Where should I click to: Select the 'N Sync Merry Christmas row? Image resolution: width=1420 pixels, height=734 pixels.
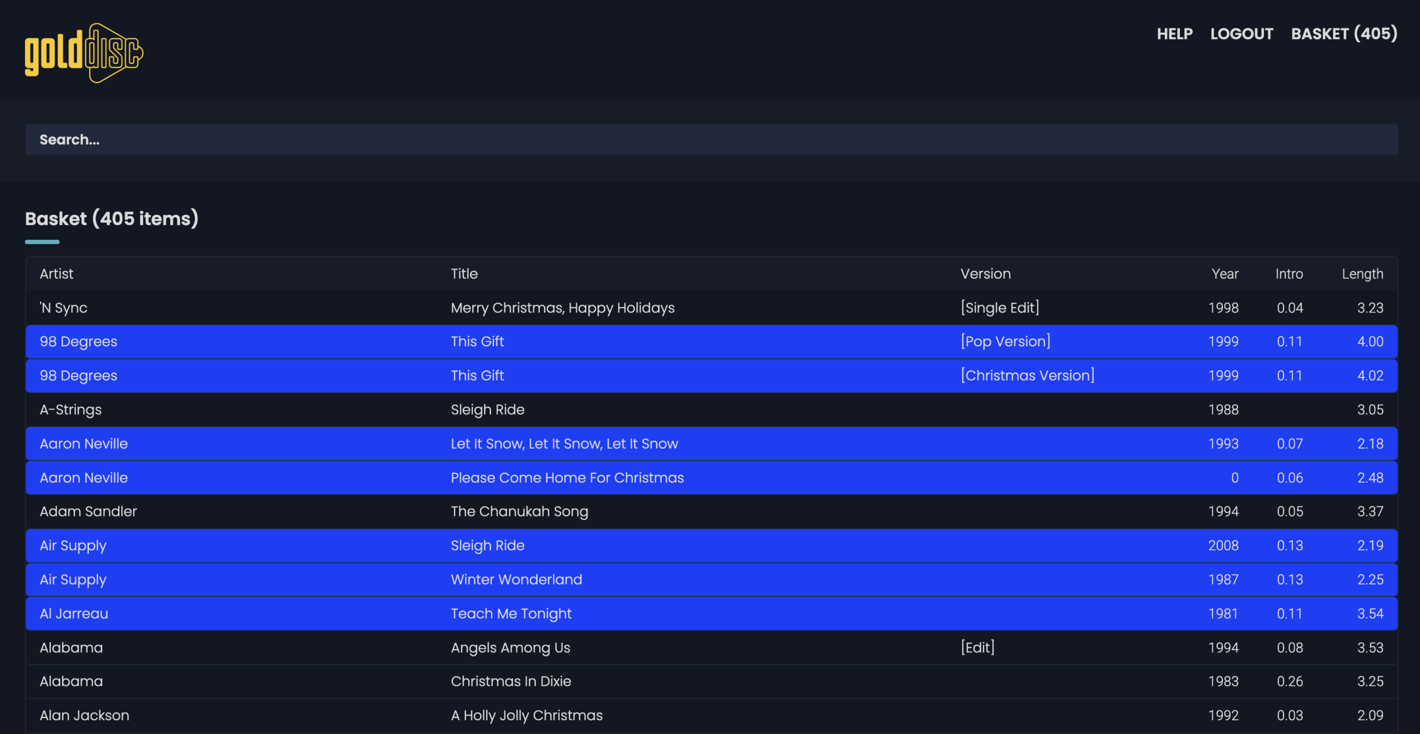click(x=711, y=308)
